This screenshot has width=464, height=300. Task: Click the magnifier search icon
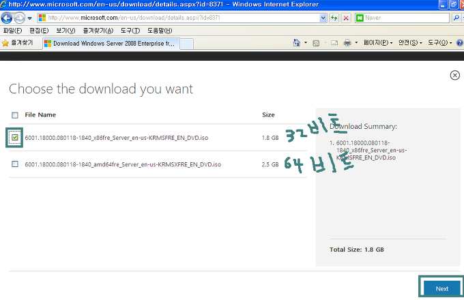pyautogui.click(x=456, y=18)
